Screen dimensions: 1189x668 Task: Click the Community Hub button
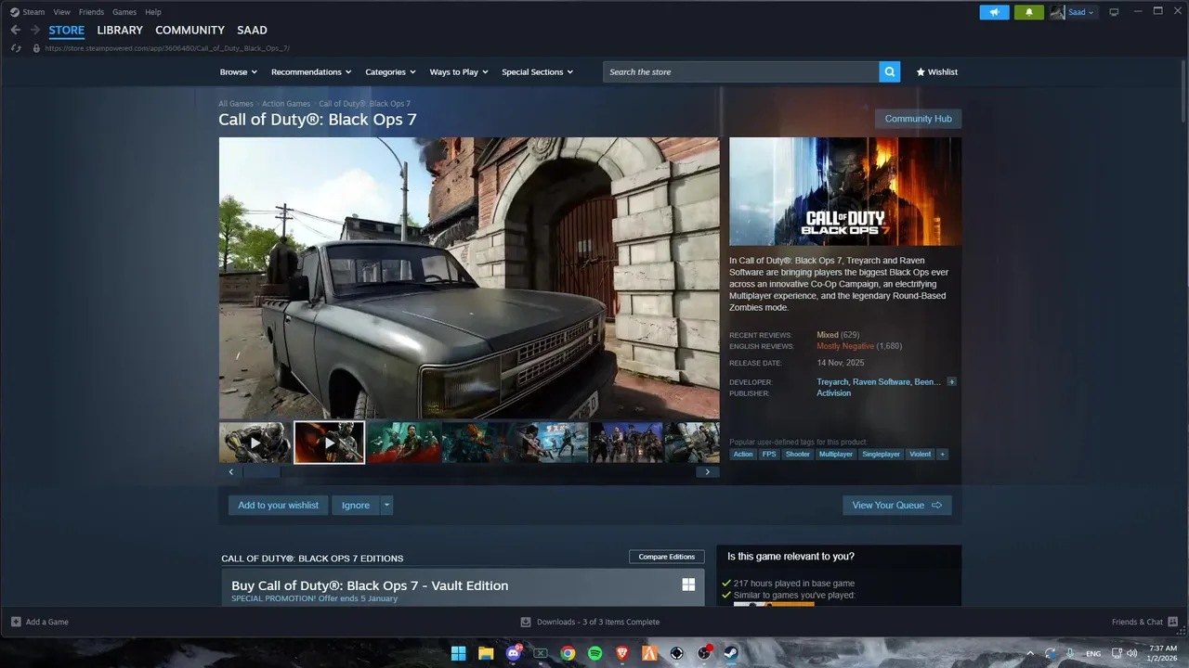click(918, 119)
